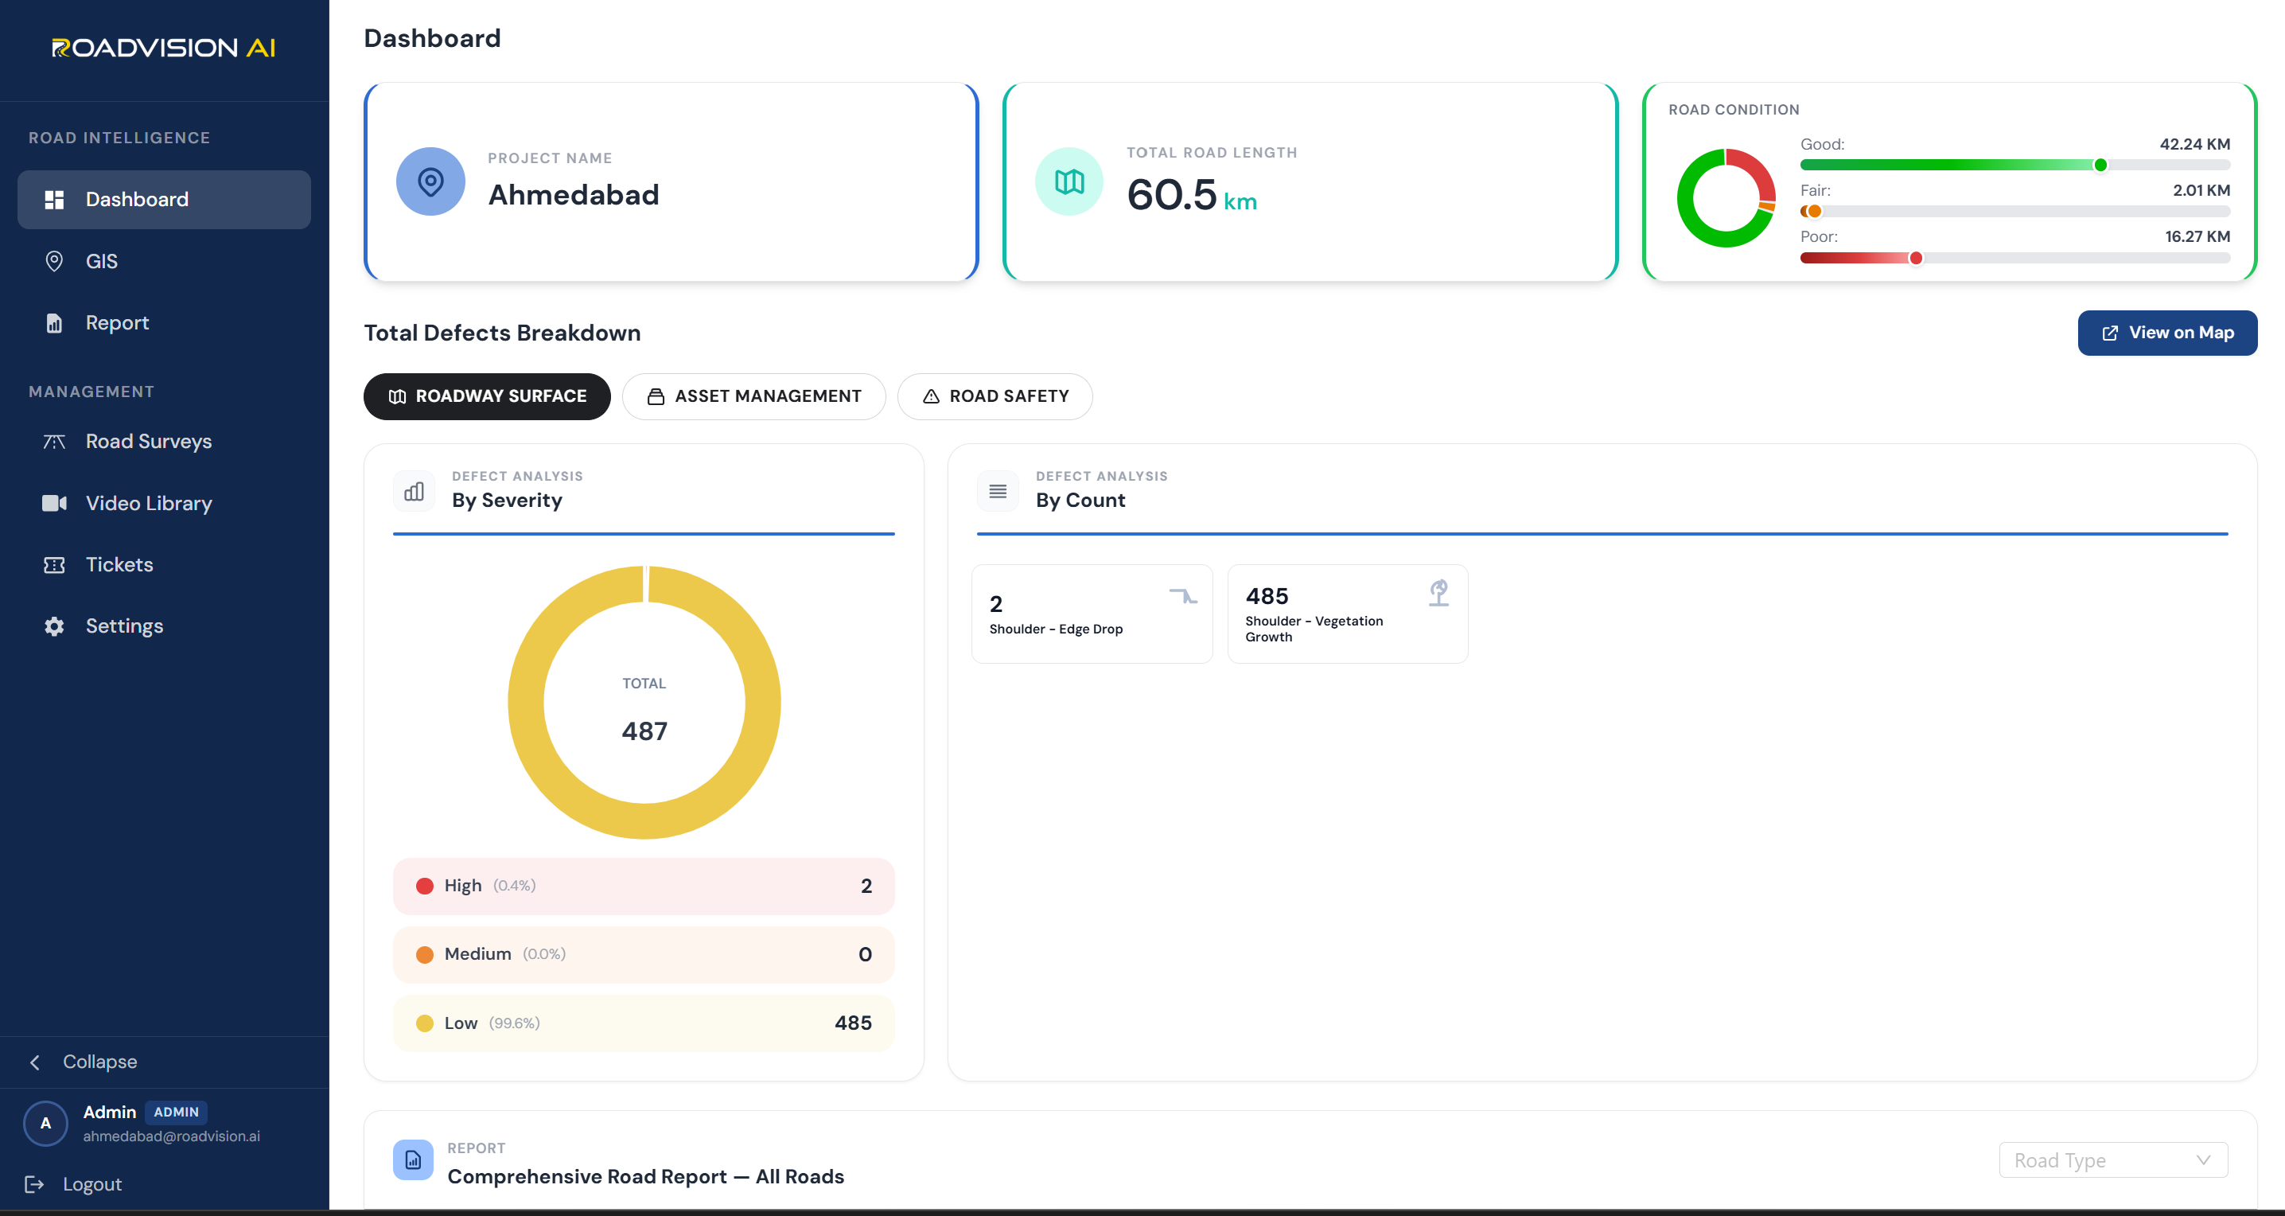The image size is (2285, 1216).
Task: Click the ahmedabad@roadvision.ai email text
Action: [x=171, y=1136]
